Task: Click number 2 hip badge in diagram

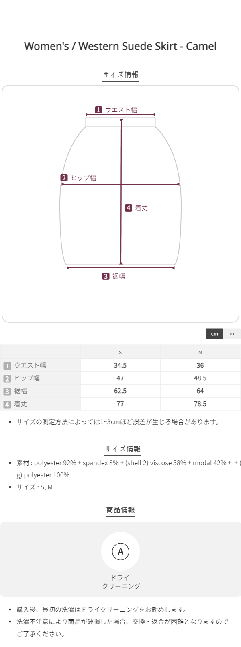Action: point(64,178)
